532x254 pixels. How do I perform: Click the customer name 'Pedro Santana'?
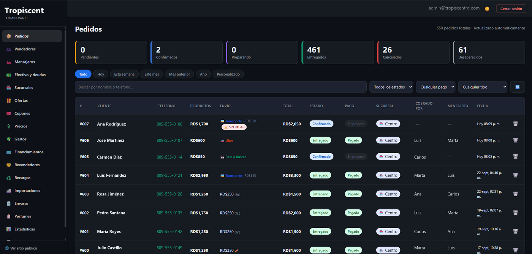tap(111, 213)
